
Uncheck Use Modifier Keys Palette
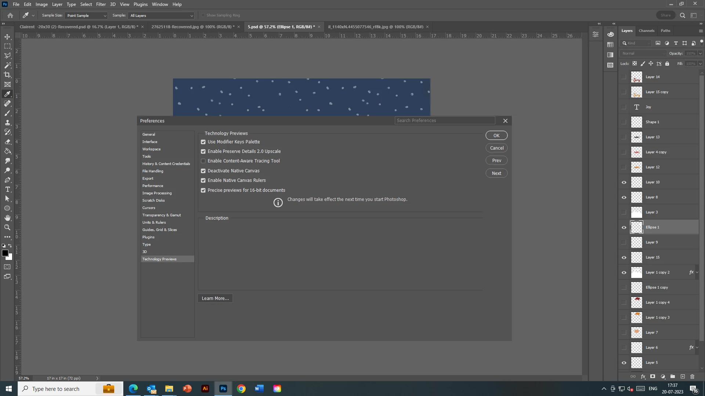pos(203,142)
